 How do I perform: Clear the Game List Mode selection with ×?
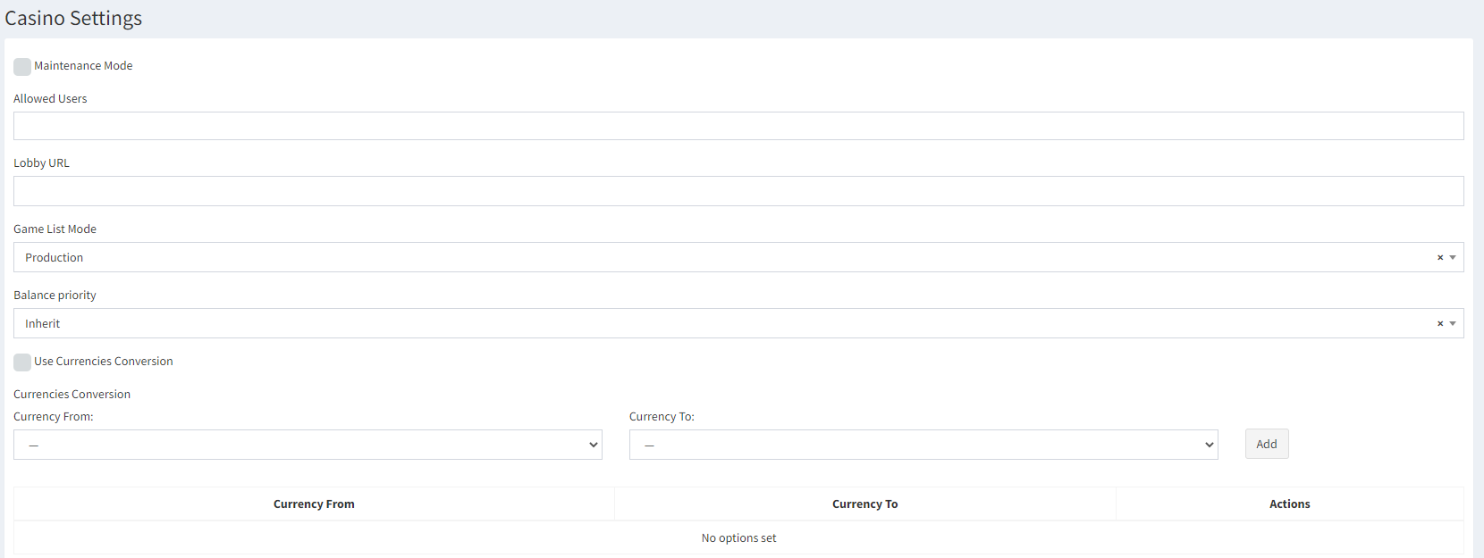click(1440, 257)
